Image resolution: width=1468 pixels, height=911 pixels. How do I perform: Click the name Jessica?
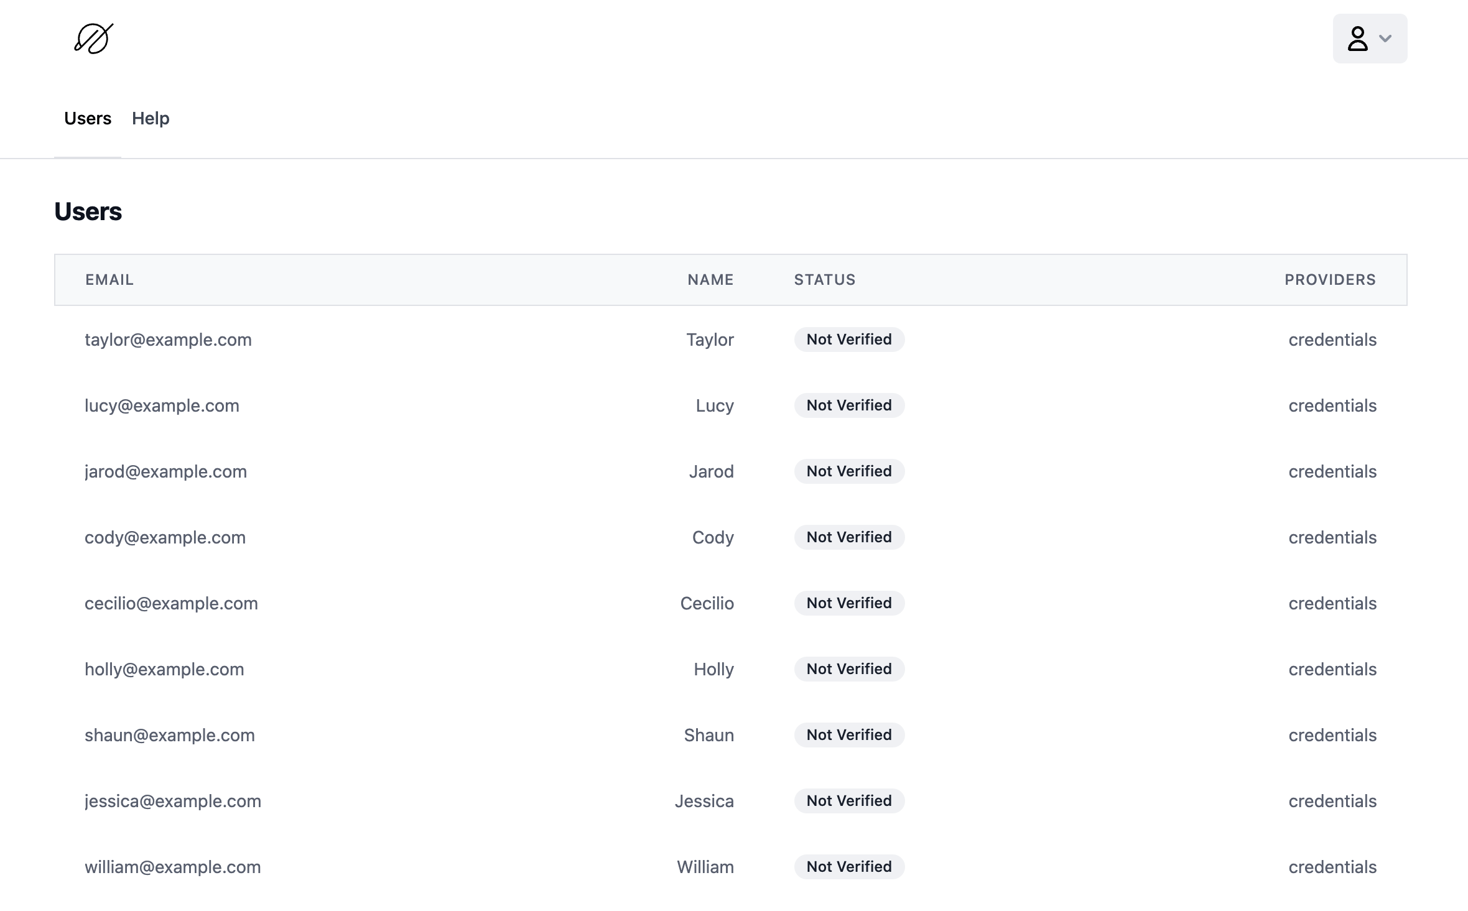tap(704, 801)
